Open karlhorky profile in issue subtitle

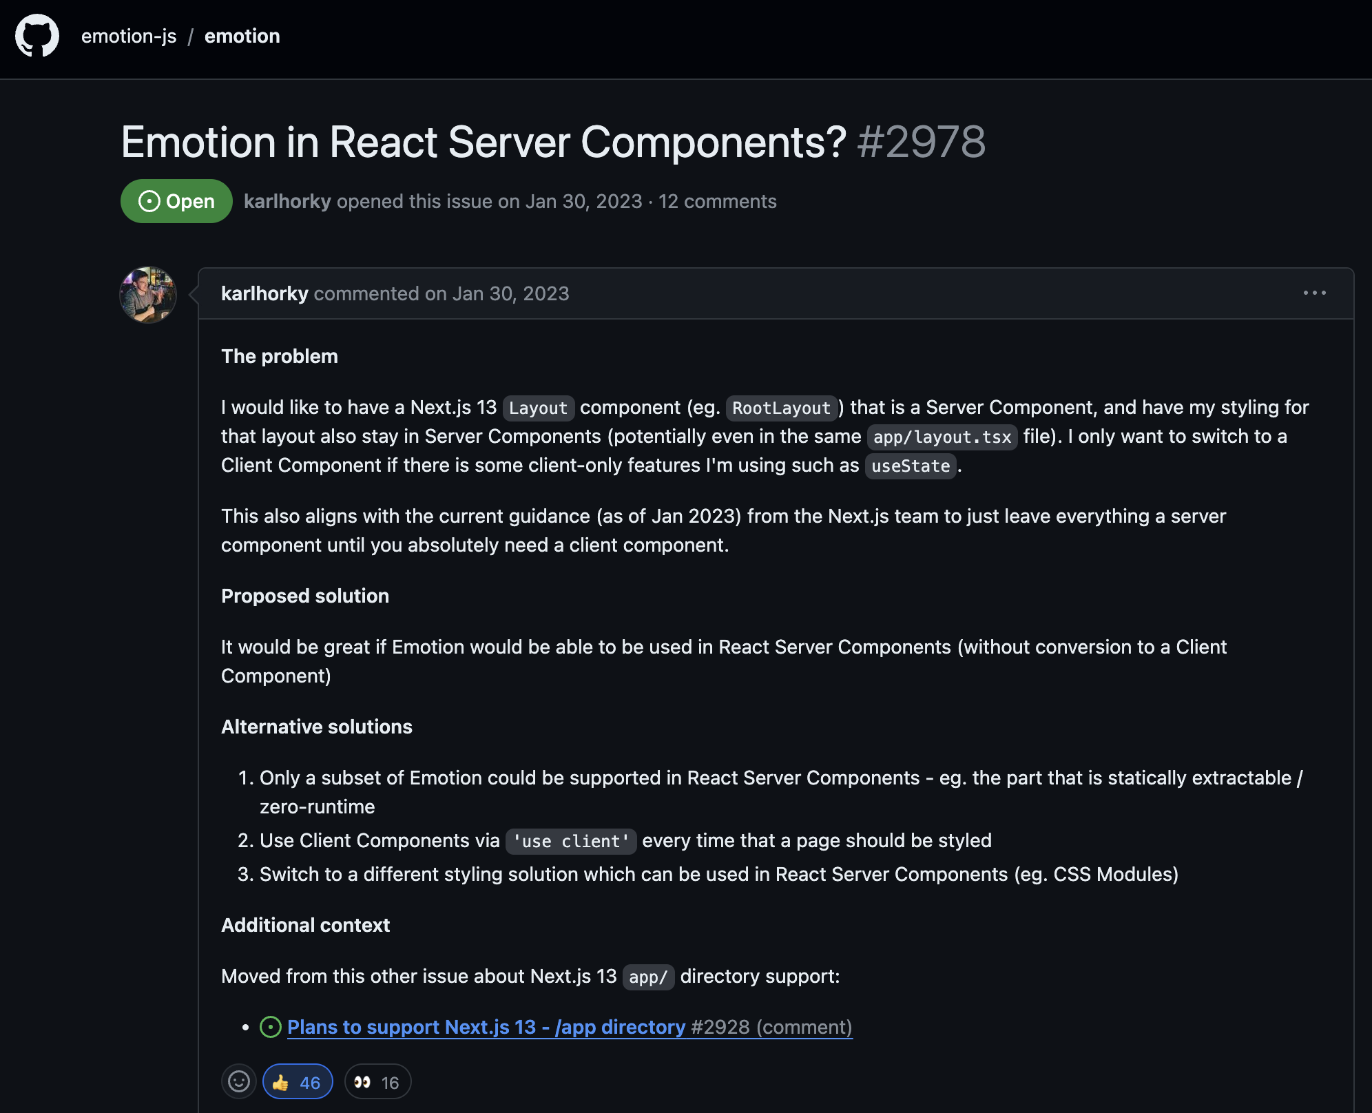pos(287,201)
